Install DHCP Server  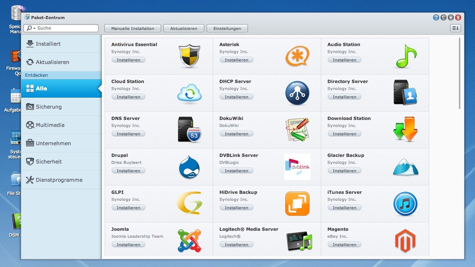237,97
